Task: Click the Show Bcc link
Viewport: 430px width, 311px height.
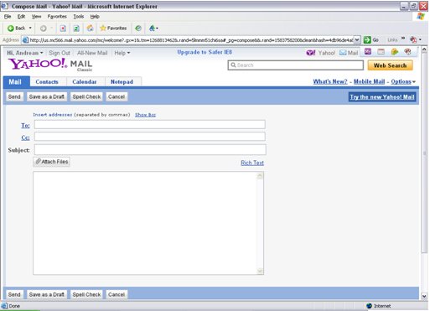Action: [145, 115]
